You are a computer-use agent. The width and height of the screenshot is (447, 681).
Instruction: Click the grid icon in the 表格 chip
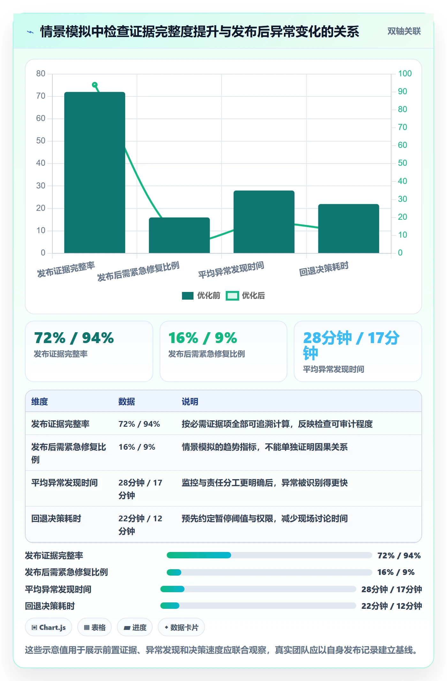tap(87, 628)
